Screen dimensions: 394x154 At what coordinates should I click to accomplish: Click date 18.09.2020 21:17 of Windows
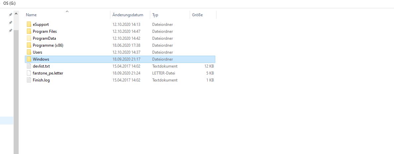(x=126, y=59)
